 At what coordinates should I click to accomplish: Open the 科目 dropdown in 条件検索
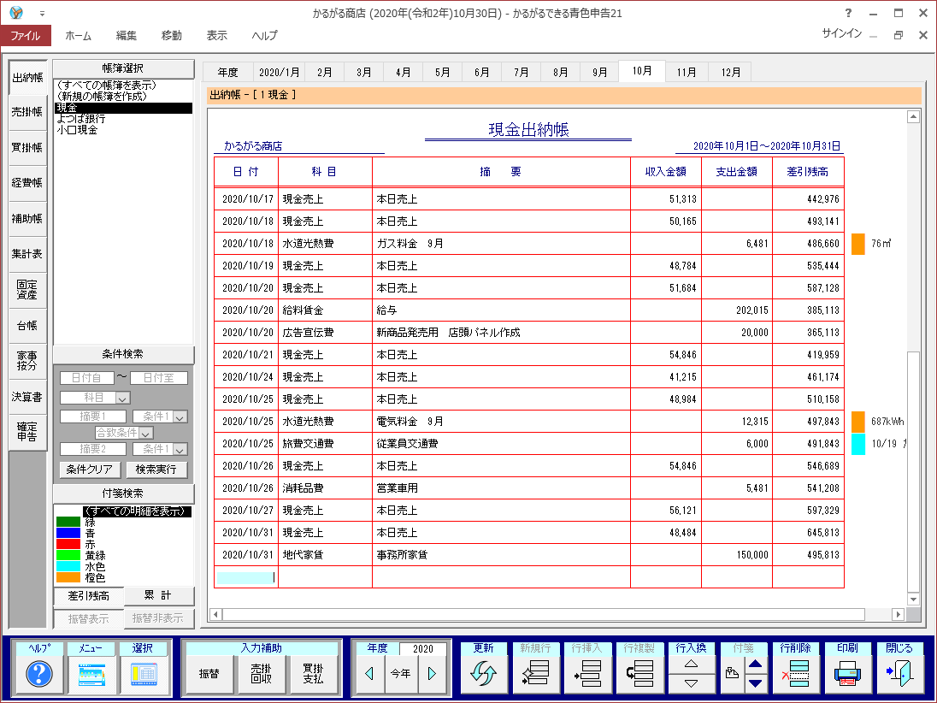pyautogui.click(x=122, y=399)
